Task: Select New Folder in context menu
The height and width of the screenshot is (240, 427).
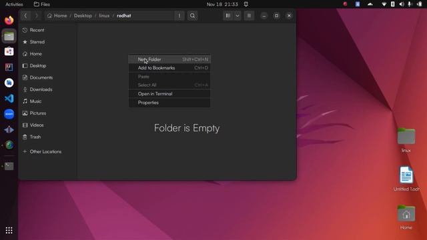Action: pos(169,59)
